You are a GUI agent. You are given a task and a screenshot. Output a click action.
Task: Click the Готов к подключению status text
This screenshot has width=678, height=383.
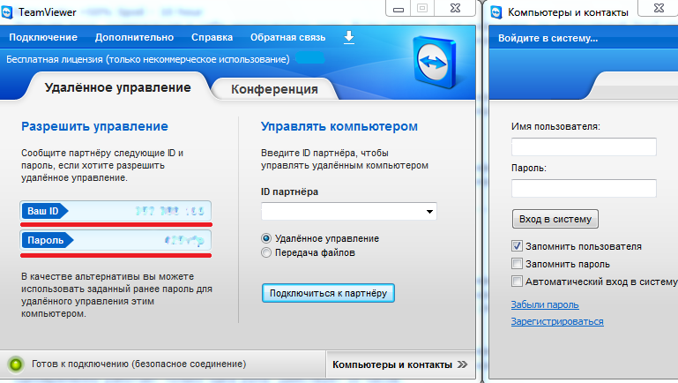[x=138, y=364]
